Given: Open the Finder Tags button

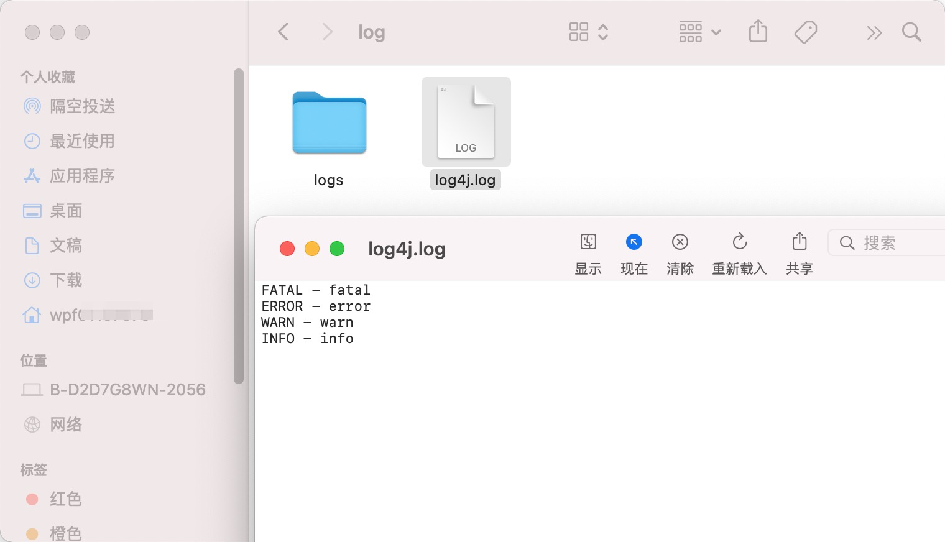Looking at the screenshot, I should pos(806,32).
